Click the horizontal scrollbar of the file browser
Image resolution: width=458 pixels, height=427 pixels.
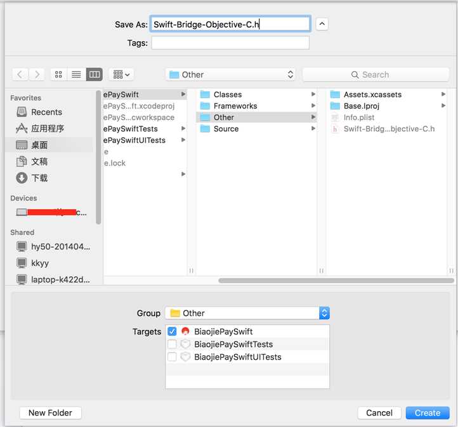336,280
